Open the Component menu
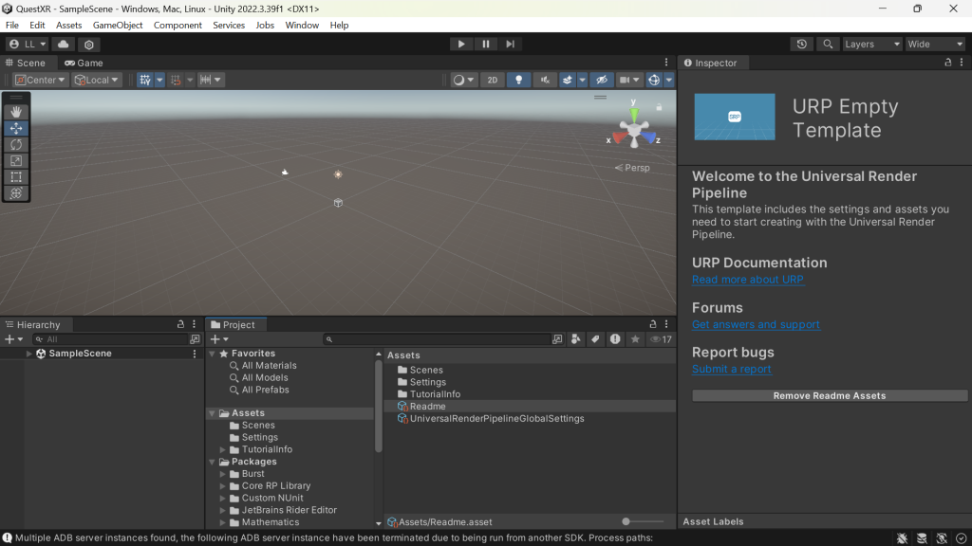The height and width of the screenshot is (546, 972). [x=178, y=26]
